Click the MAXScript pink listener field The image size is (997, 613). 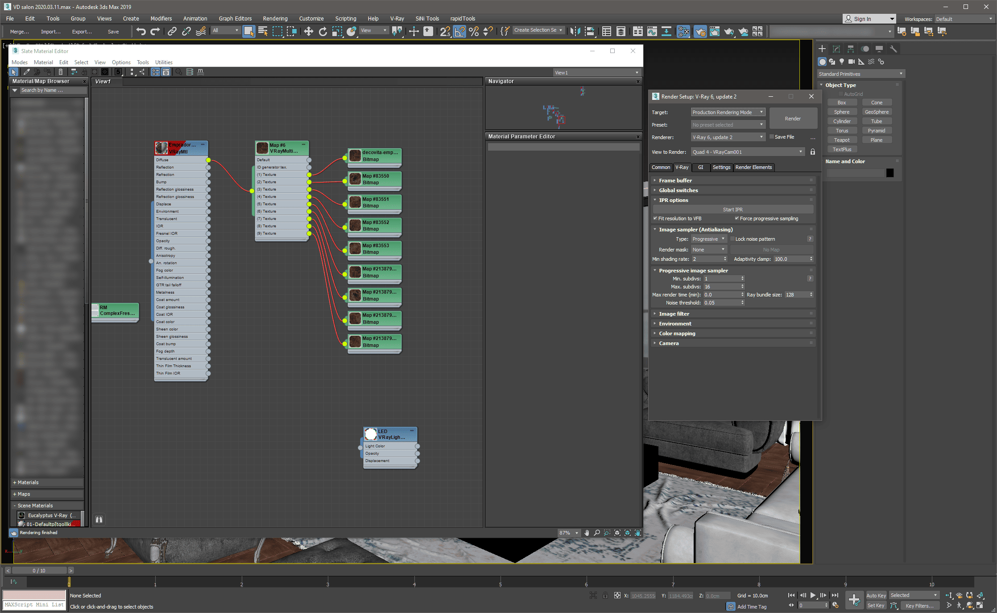pyautogui.click(x=34, y=596)
